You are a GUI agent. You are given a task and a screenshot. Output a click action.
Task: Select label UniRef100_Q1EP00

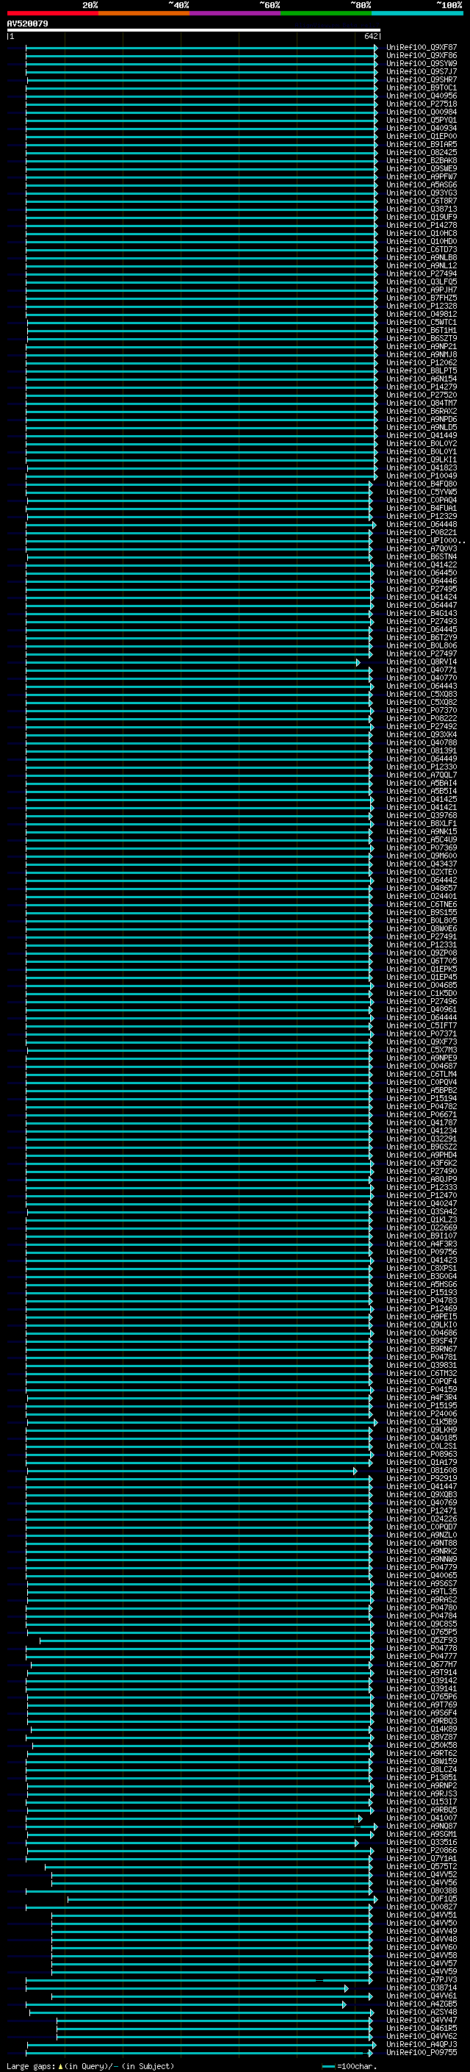[422, 136]
